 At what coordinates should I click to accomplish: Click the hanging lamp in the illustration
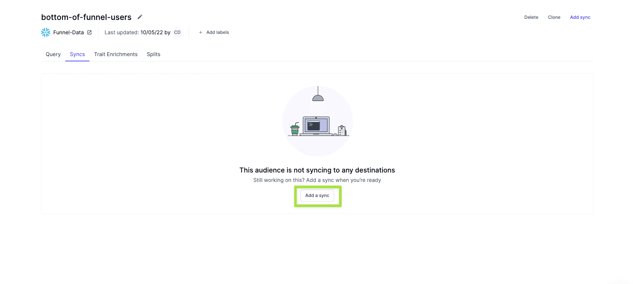318,95
